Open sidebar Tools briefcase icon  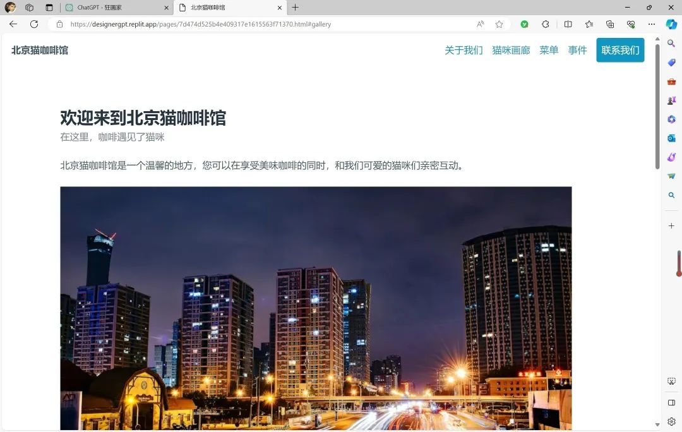coord(671,81)
